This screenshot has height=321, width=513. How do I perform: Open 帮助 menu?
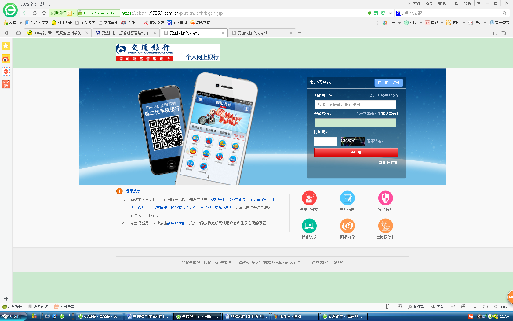pyautogui.click(x=467, y=4)
